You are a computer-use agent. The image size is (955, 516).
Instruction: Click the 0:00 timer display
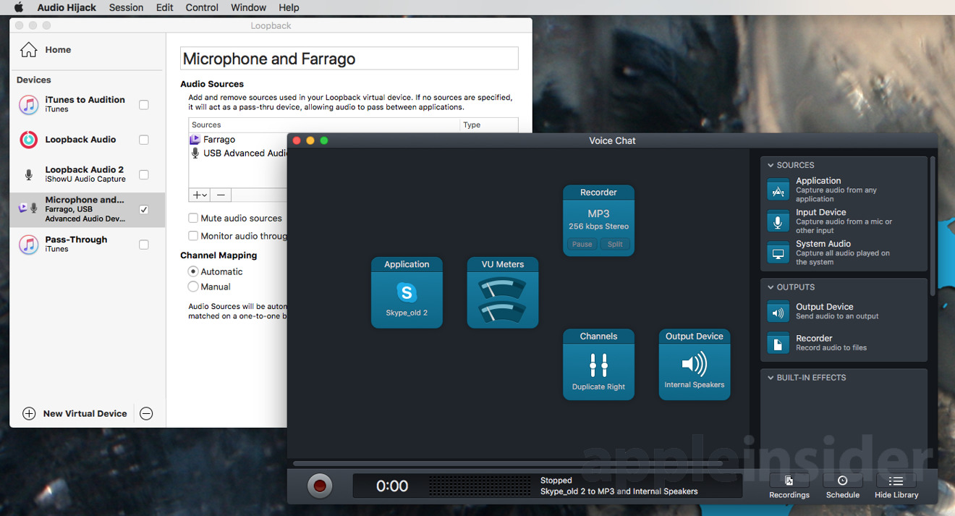392,486
